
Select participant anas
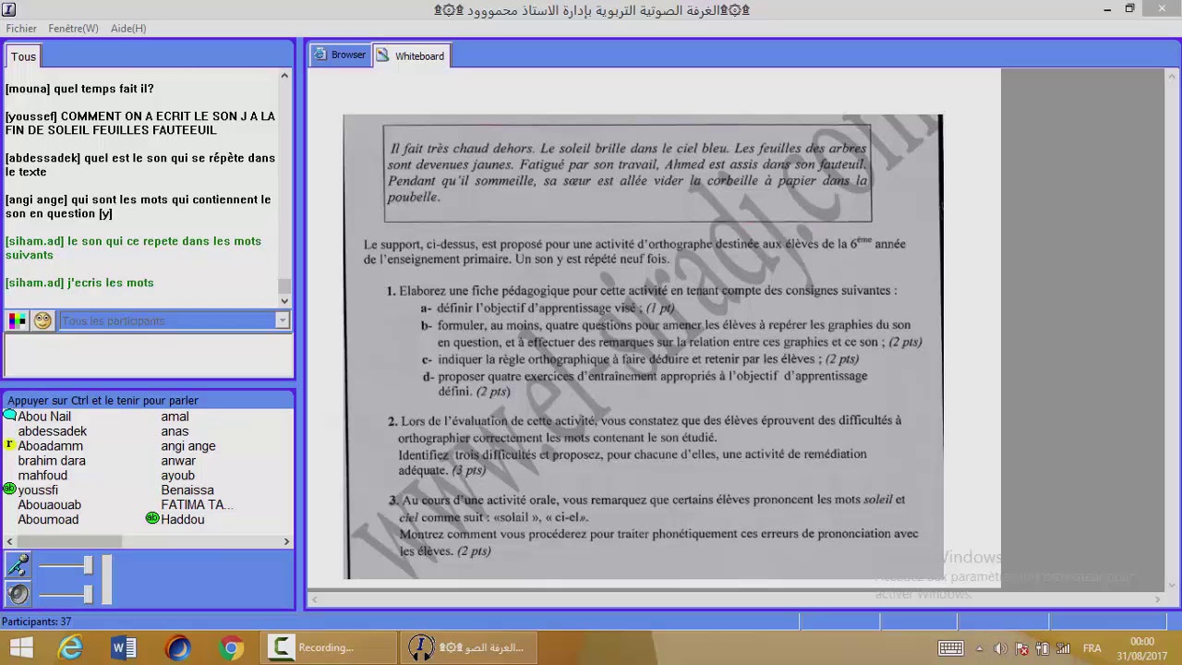175,431
